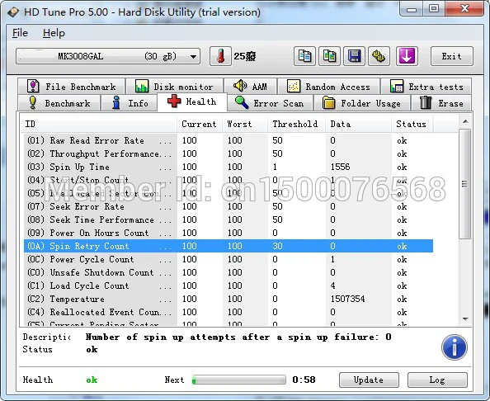Click the Data column header
Viewport: 490px width, 401px height.
(x=359, y=124)
